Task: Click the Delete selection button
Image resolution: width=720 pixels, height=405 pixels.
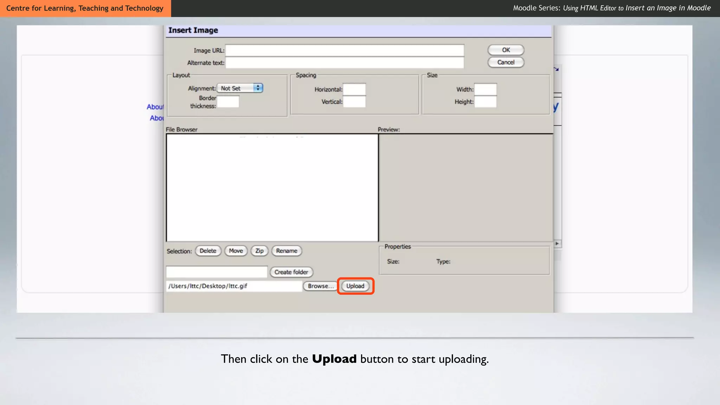Action: [208, 251]
